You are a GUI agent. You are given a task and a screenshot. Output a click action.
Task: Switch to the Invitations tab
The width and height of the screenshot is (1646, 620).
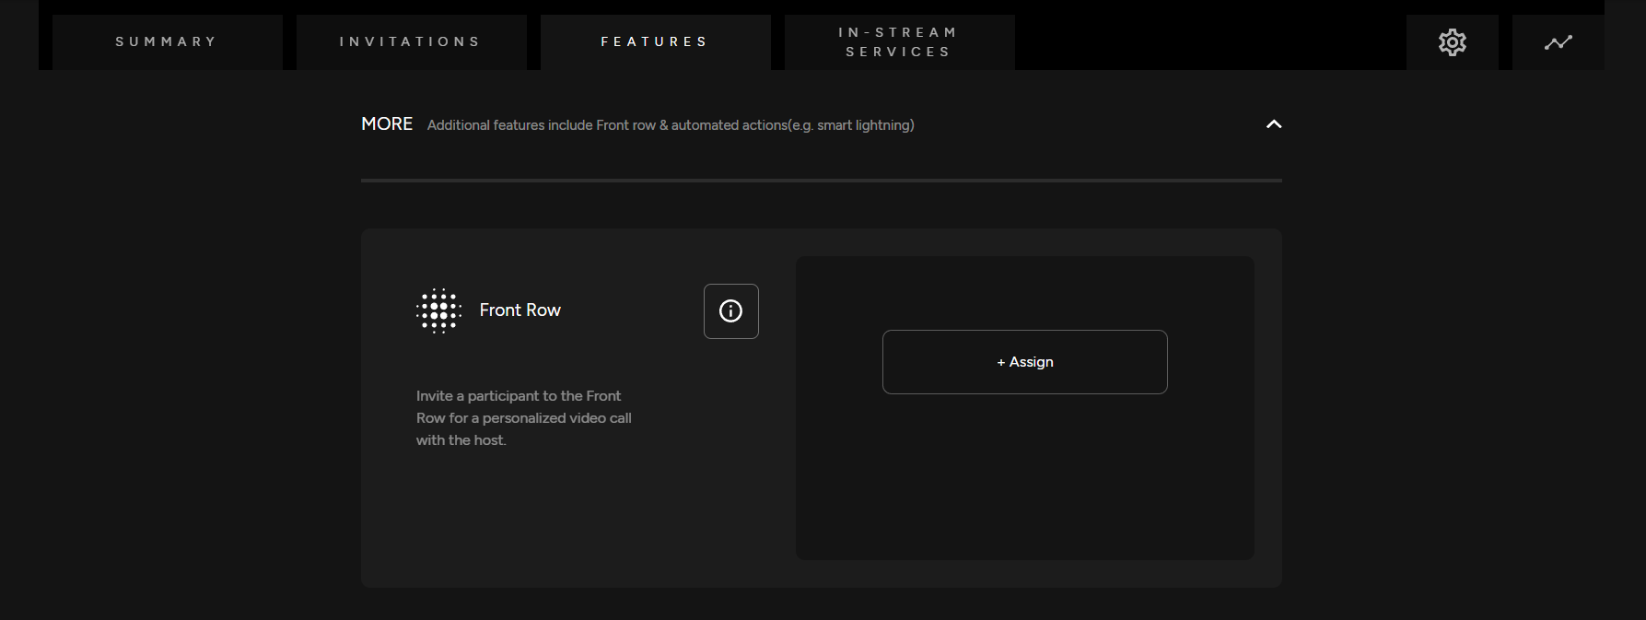point(411,41)
